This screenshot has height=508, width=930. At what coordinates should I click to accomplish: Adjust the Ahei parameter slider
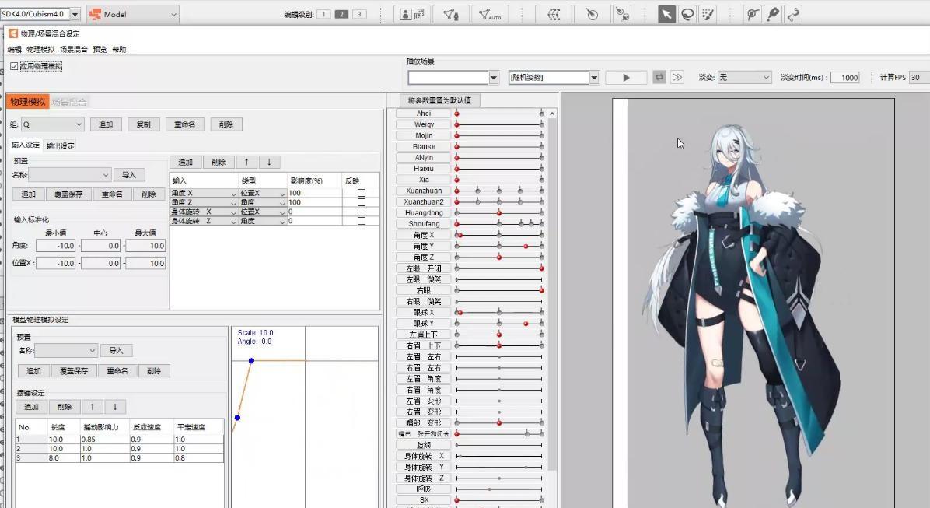tap(498, 114)
